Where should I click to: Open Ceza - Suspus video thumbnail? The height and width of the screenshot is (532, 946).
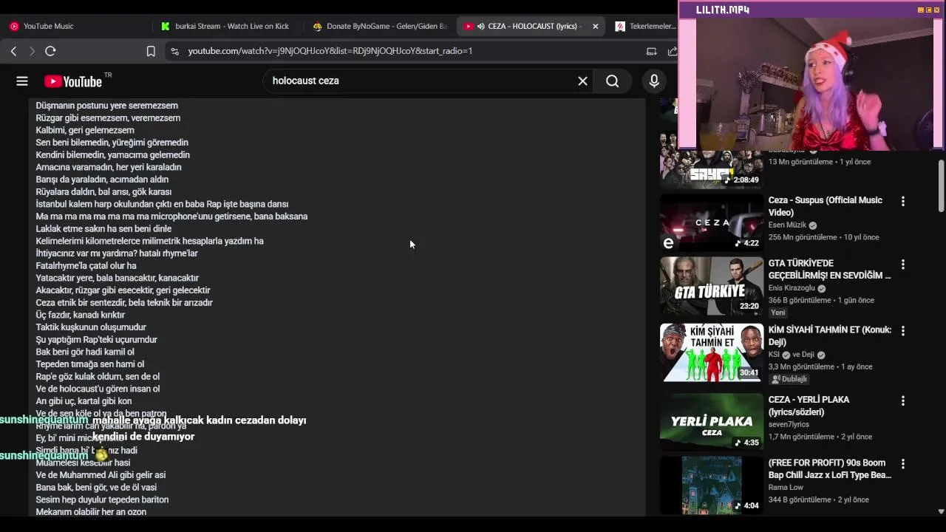pyautogui.click(x=712, y=222)
